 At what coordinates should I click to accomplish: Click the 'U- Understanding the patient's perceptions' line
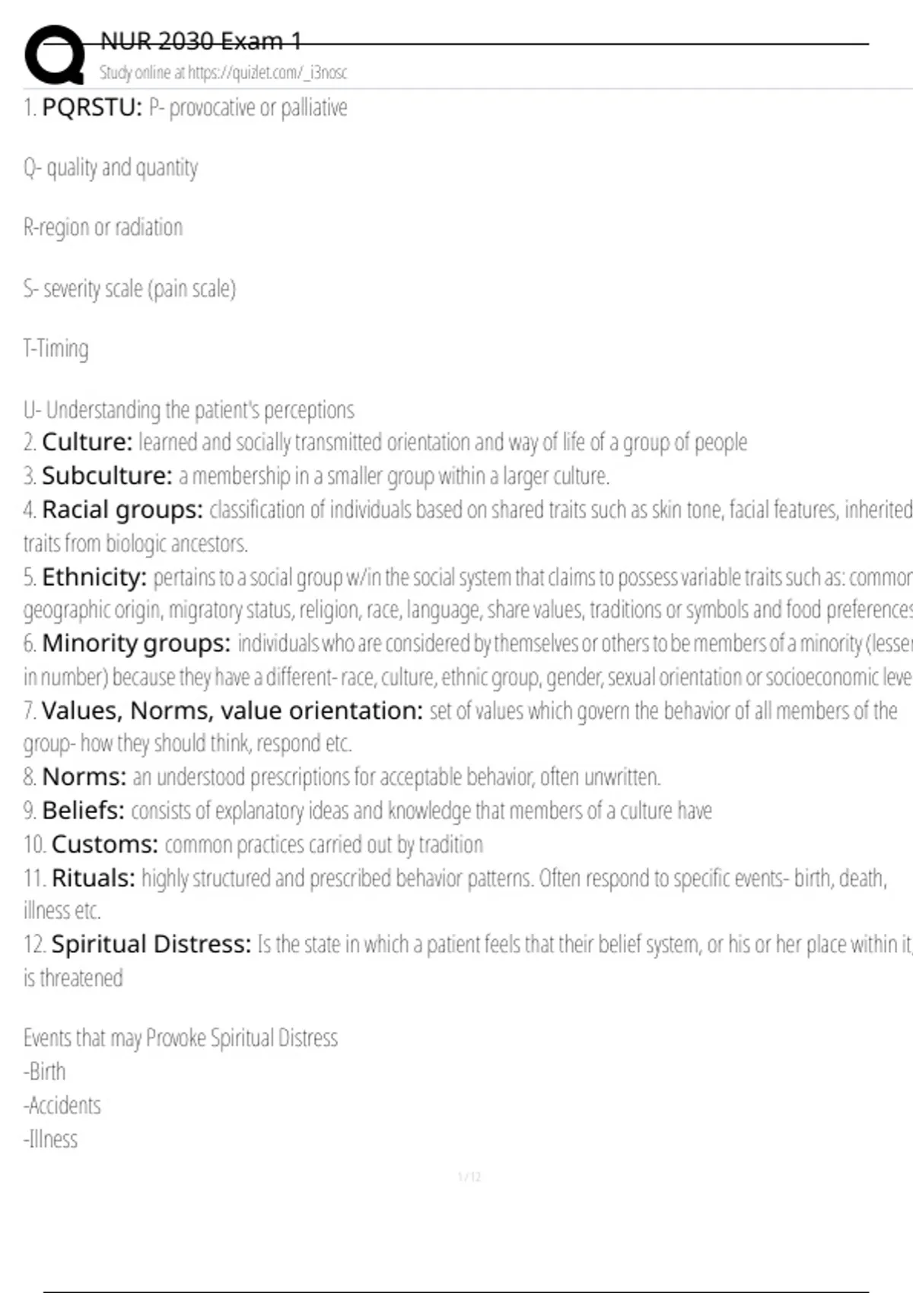[189, 410]
